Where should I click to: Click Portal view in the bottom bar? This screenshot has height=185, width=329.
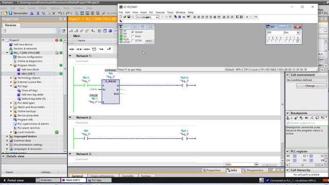pos(13,180)
